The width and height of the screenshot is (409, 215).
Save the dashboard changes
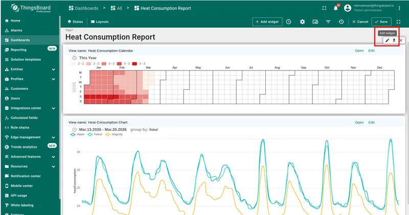pyautogui.click(x=381, y=22)
